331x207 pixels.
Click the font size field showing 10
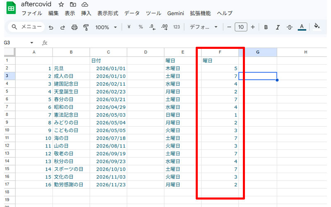241,27
